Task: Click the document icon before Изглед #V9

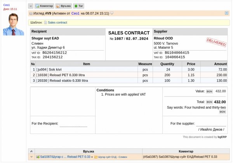Action: [31, 13]
